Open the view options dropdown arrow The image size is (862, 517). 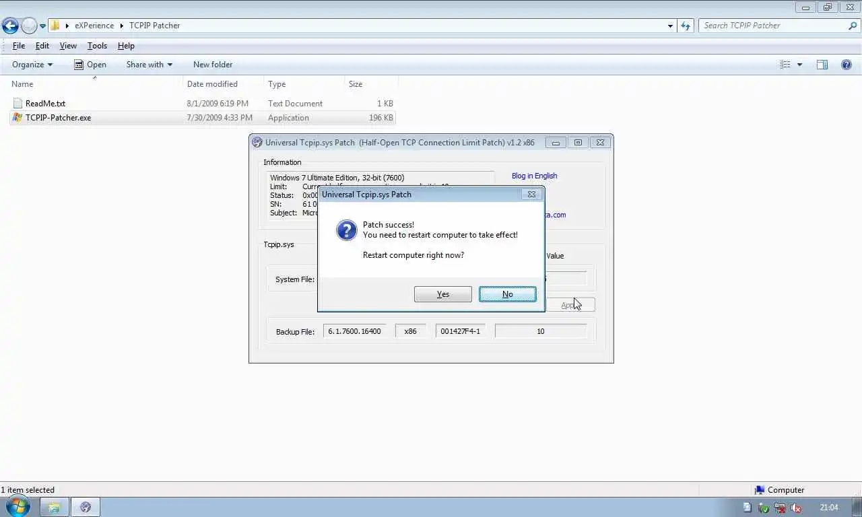[799, 65]
